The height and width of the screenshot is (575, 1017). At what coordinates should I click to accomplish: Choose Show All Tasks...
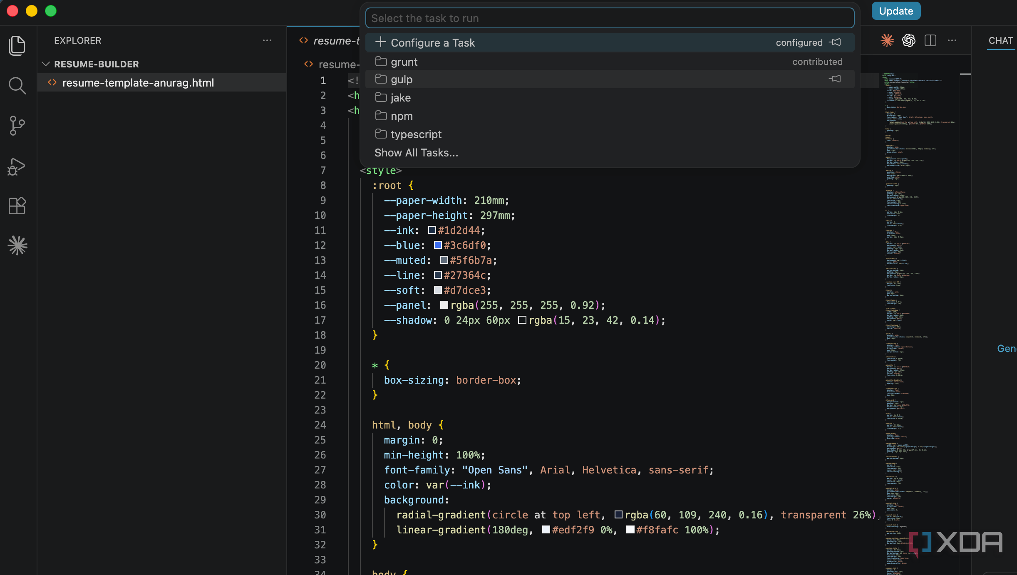point(610,153)
